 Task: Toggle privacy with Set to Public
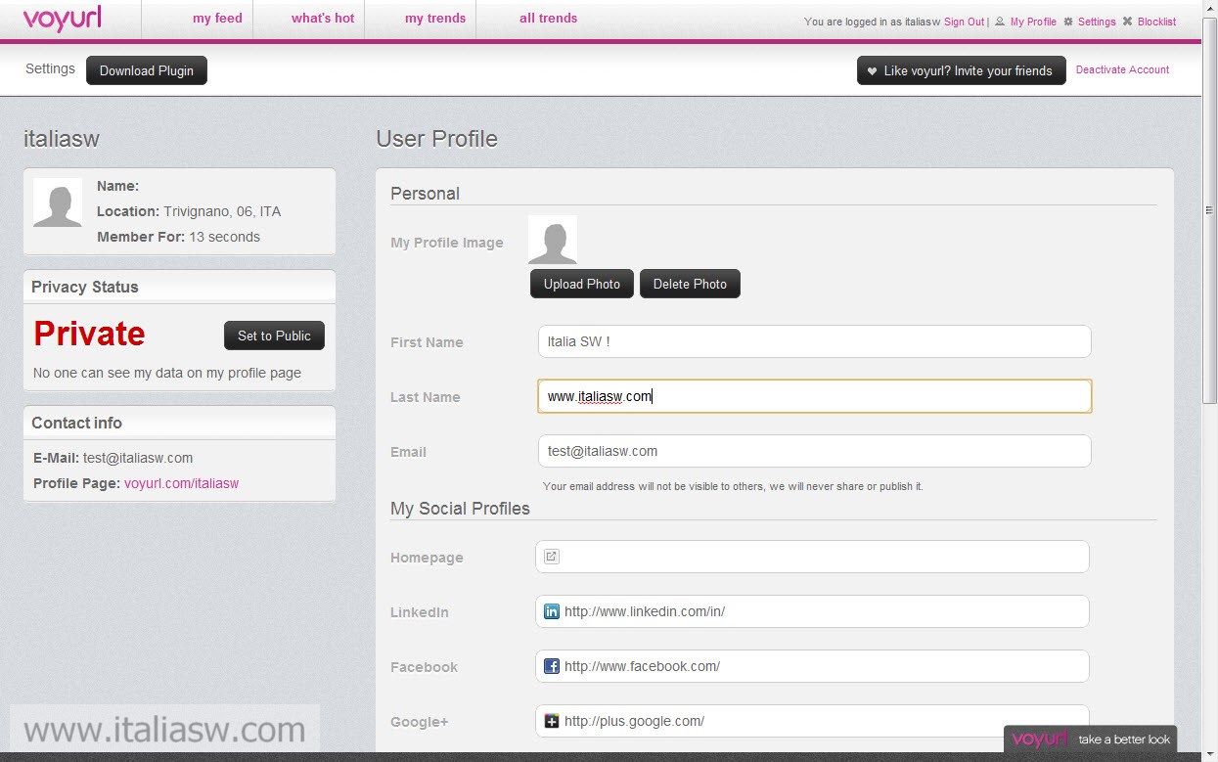(x=274, y=336)
